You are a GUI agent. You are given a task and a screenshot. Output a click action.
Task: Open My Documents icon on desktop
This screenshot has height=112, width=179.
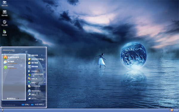point(4,4)
